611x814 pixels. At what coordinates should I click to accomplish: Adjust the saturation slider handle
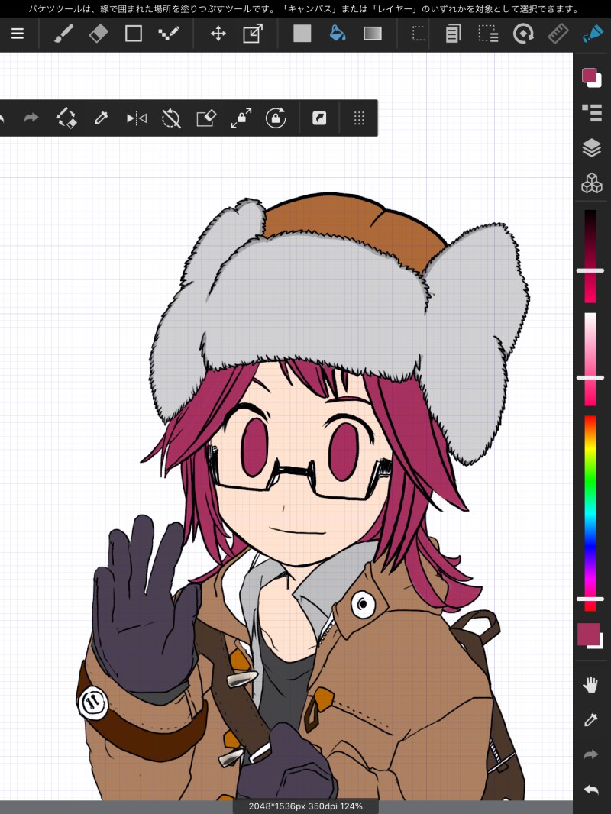(590, 377)
